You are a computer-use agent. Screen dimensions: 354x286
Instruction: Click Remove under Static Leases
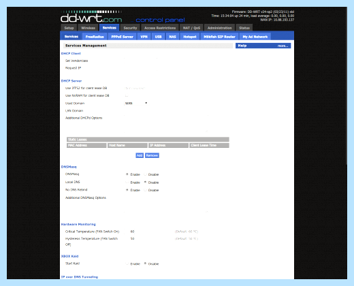152,155
